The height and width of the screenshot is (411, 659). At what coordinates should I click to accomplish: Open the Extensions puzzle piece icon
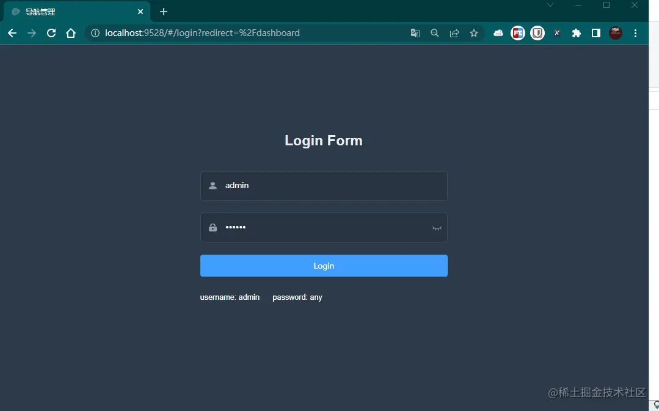click(576, 33)
